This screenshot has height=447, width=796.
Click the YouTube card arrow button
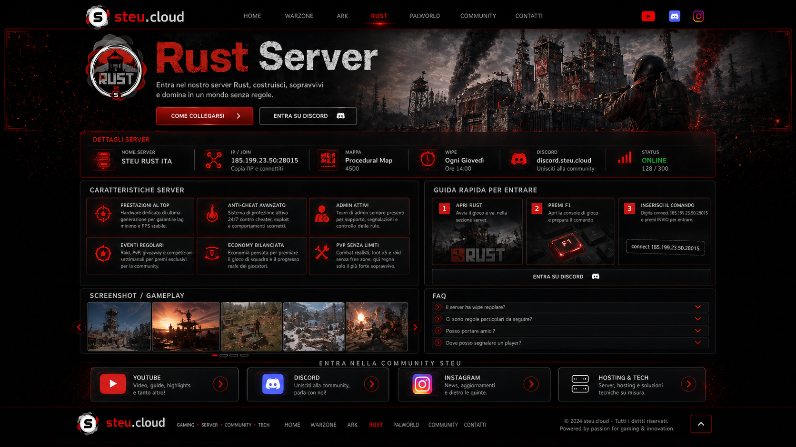(220, 384)
